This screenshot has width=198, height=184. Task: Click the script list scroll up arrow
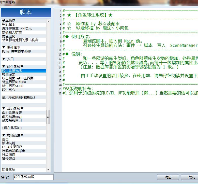pos(48,21)
